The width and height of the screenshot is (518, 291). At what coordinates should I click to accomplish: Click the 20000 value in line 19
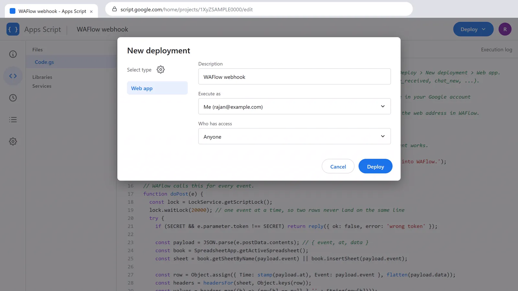click(199, 210)
